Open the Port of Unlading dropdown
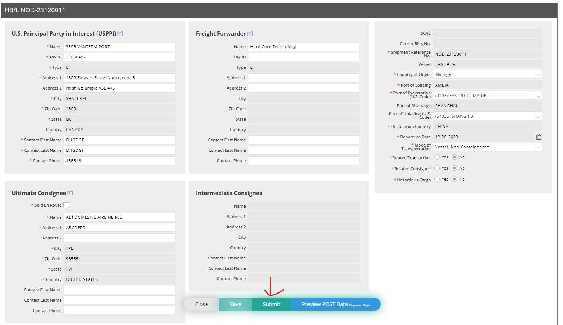This screenshot has width=563, height=325. [538, 116]
